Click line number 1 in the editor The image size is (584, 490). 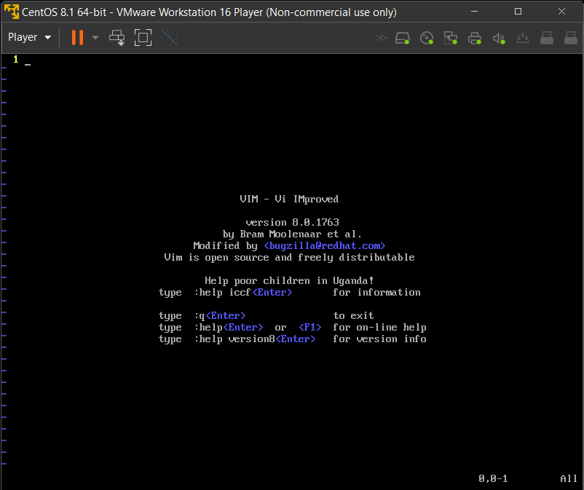point(15,59)
